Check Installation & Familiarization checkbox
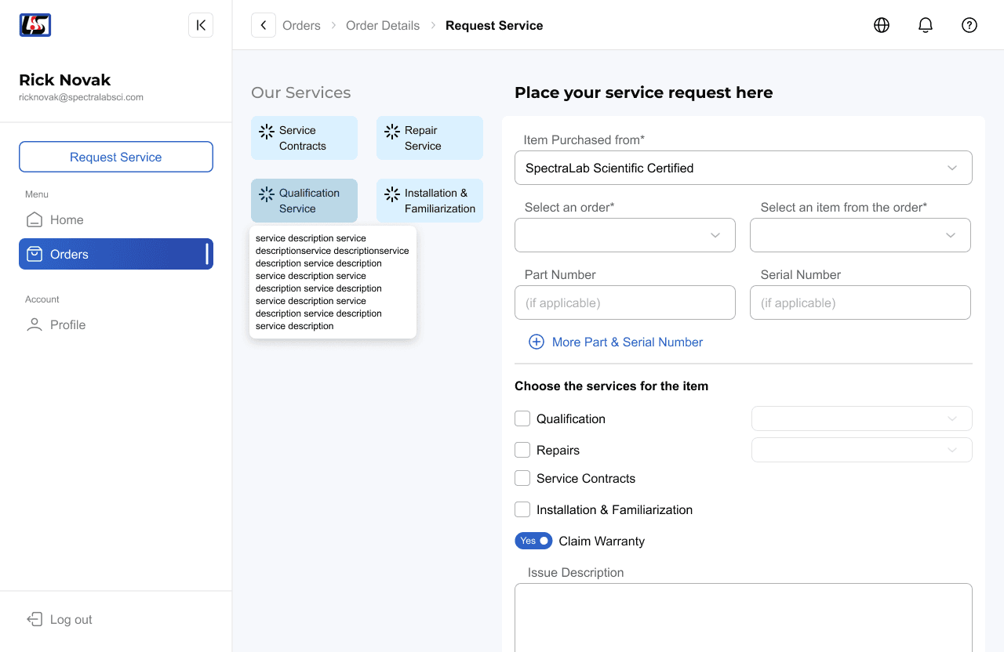The width and height of the screenshot is (1004, 652). [522, 509]
